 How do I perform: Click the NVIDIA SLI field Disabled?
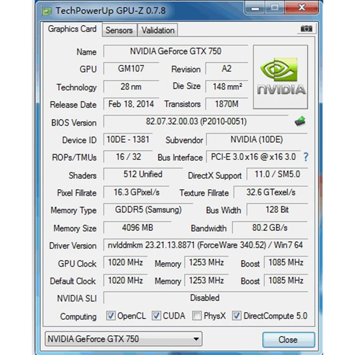(x=205, y=298)
